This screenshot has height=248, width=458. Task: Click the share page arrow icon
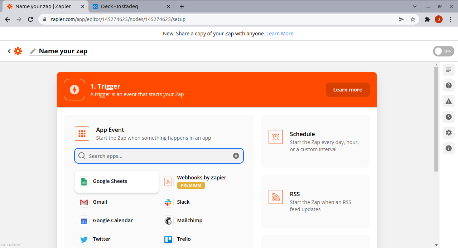[x=401, y=19]
